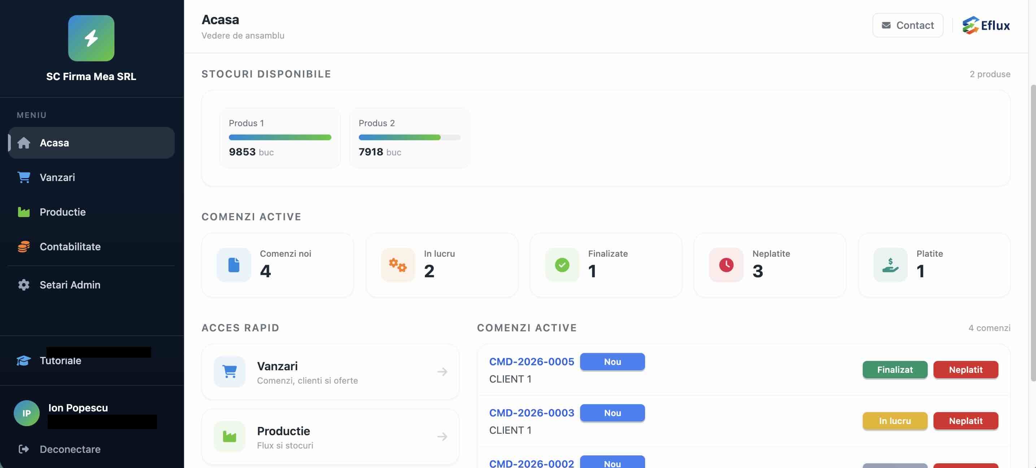Click the Produs 1 stock progress bar
This screenshot has height=468, width=1036.
click(280, 137)
